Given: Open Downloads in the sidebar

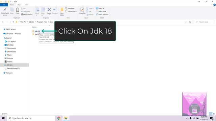Looking at the screenshot, I should [11, 51].
